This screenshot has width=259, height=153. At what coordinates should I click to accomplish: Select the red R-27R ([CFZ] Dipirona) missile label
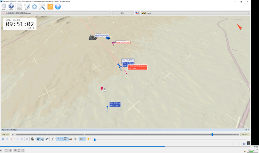[137, 67]
